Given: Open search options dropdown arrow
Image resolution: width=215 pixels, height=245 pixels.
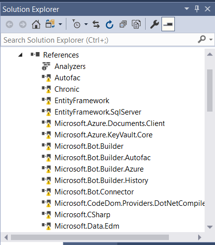Looking at the screenshot, I should 211,40.
